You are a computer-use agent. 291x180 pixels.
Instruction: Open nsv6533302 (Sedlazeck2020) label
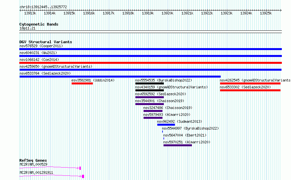point(245,87)
